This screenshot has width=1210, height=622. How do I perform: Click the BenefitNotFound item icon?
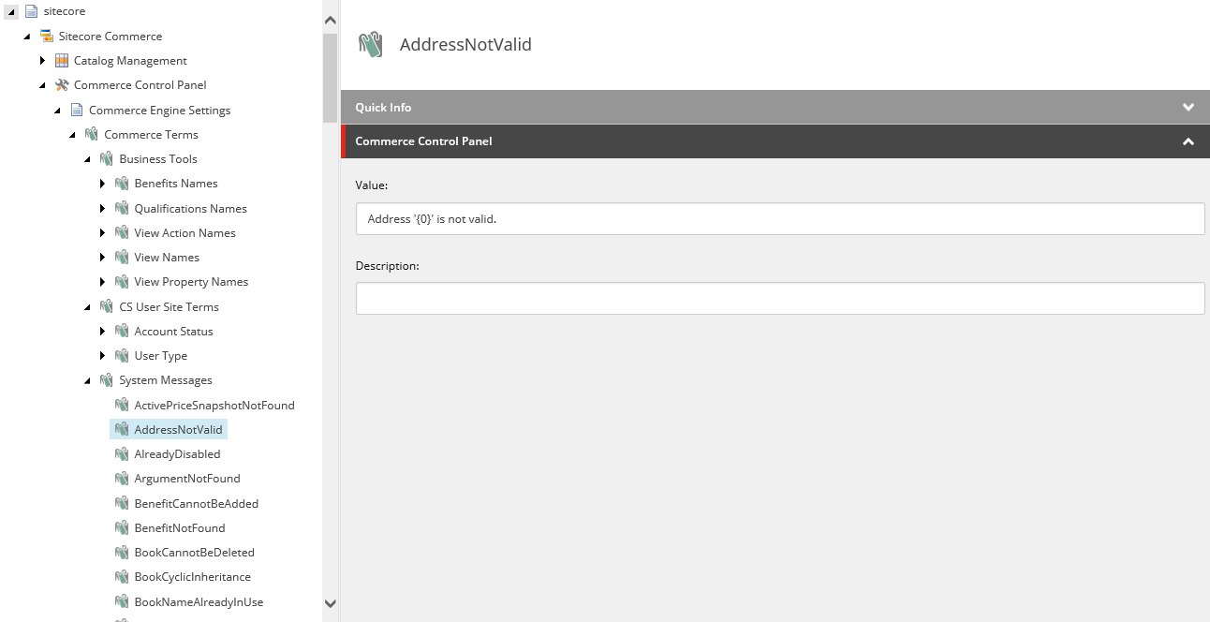click(122, 527)
